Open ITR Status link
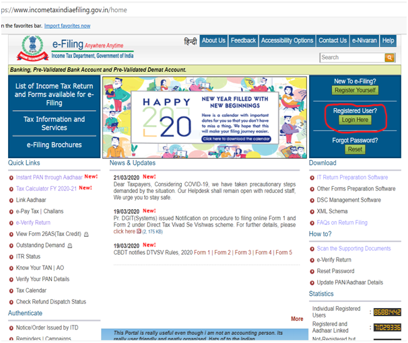The height and width of the screenshot is (343, 408). tap(28, 257)
